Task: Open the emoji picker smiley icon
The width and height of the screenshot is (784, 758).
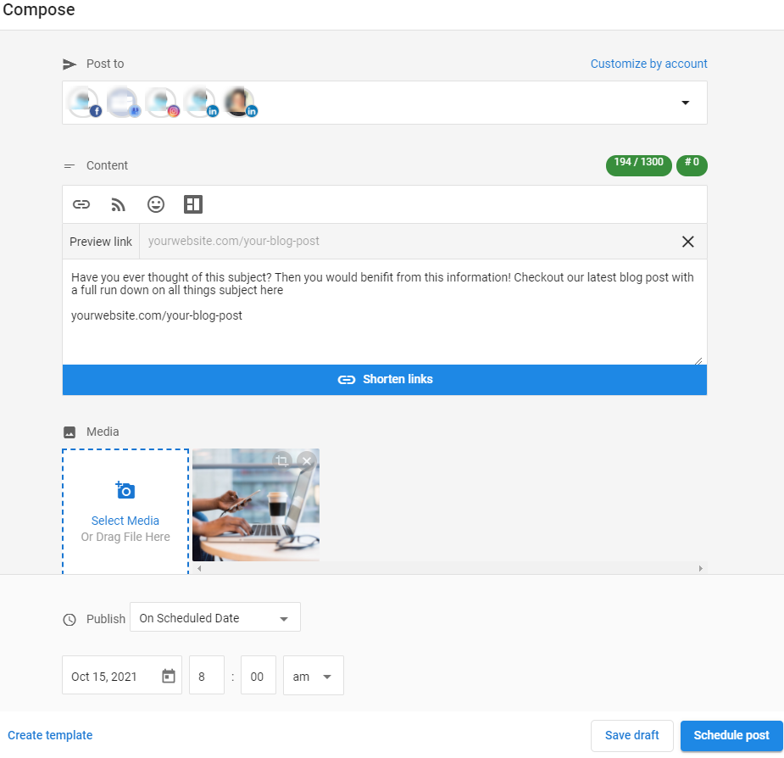Action: 155,204
